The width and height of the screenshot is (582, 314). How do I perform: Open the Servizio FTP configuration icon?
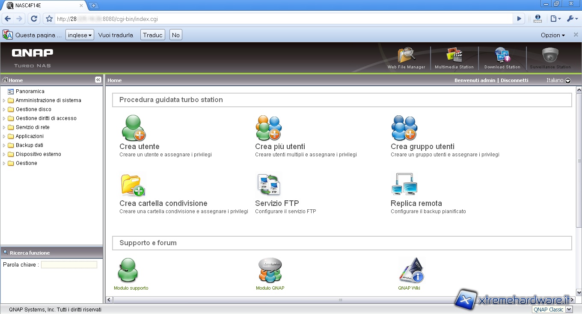tap(268, 185)
